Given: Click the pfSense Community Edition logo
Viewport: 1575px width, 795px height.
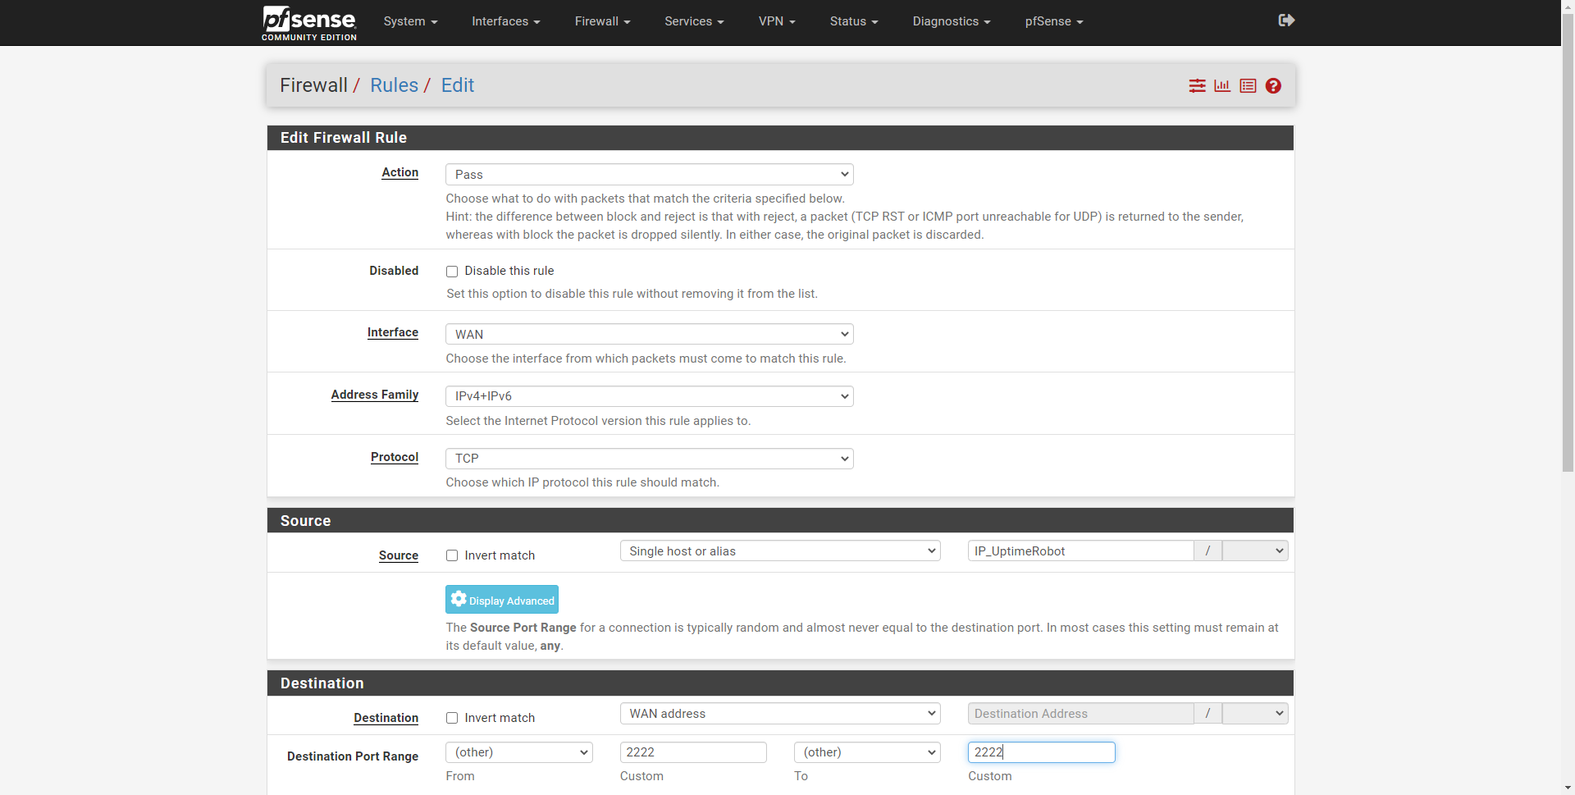Looking at the screenshot, I should click(309, 23).
